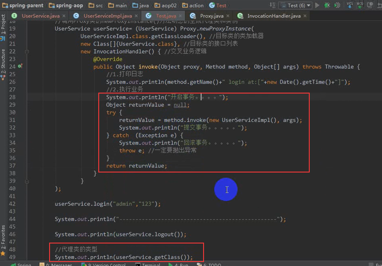382x266 pixels.
Task: Click the class icon on UserServiceImpl.java tab
Action: tap(76, 16)
